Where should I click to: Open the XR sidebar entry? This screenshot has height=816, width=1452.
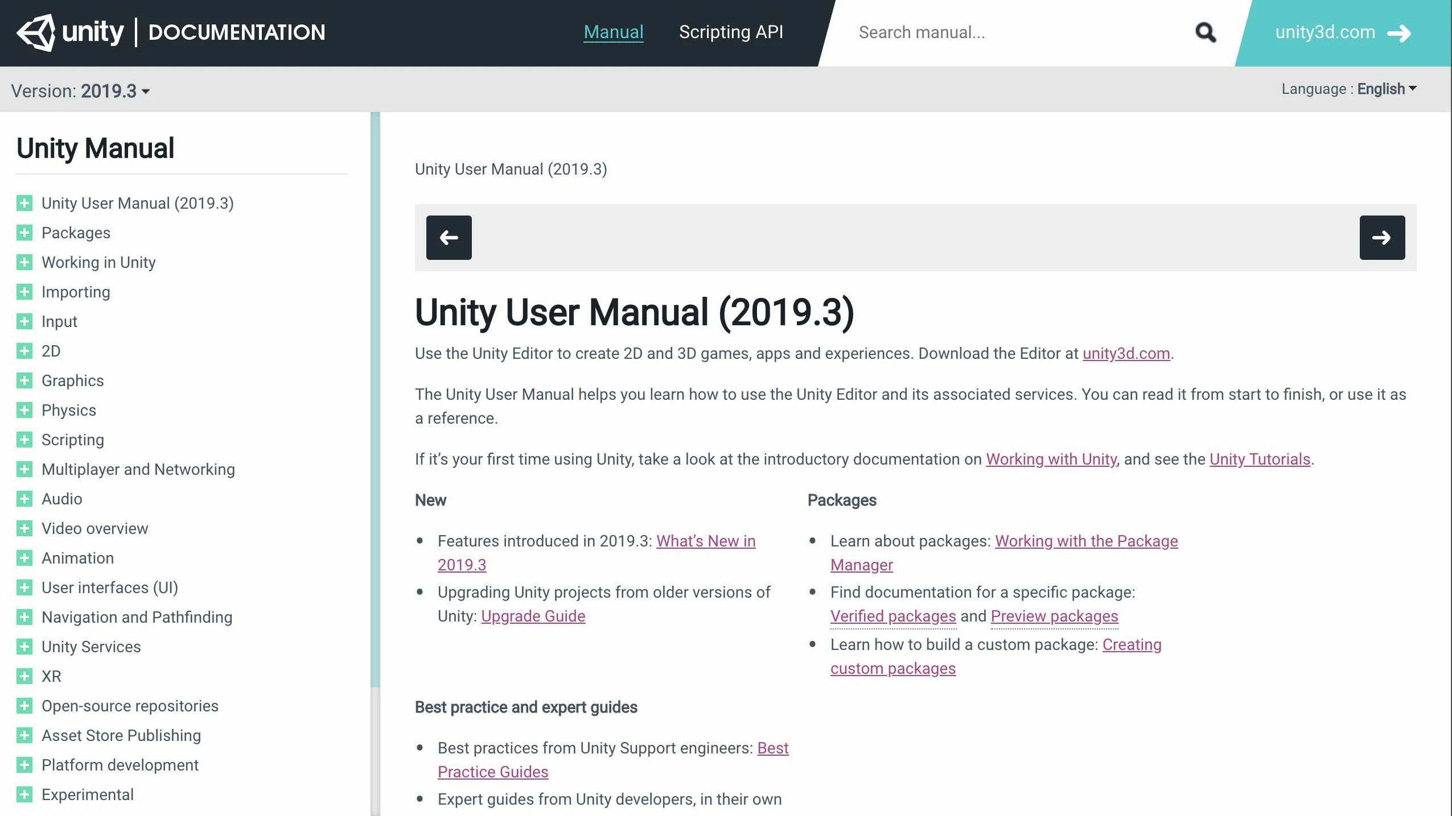tap(51, 676)
